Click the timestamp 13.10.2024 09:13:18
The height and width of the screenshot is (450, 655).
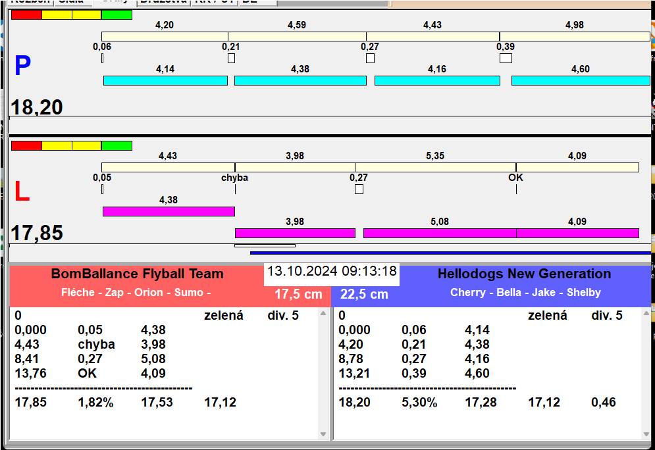tap(332, 271)
